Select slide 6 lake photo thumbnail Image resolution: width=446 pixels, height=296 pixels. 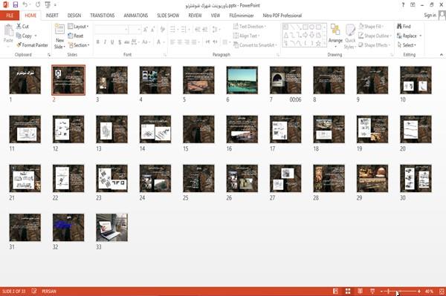242,80
